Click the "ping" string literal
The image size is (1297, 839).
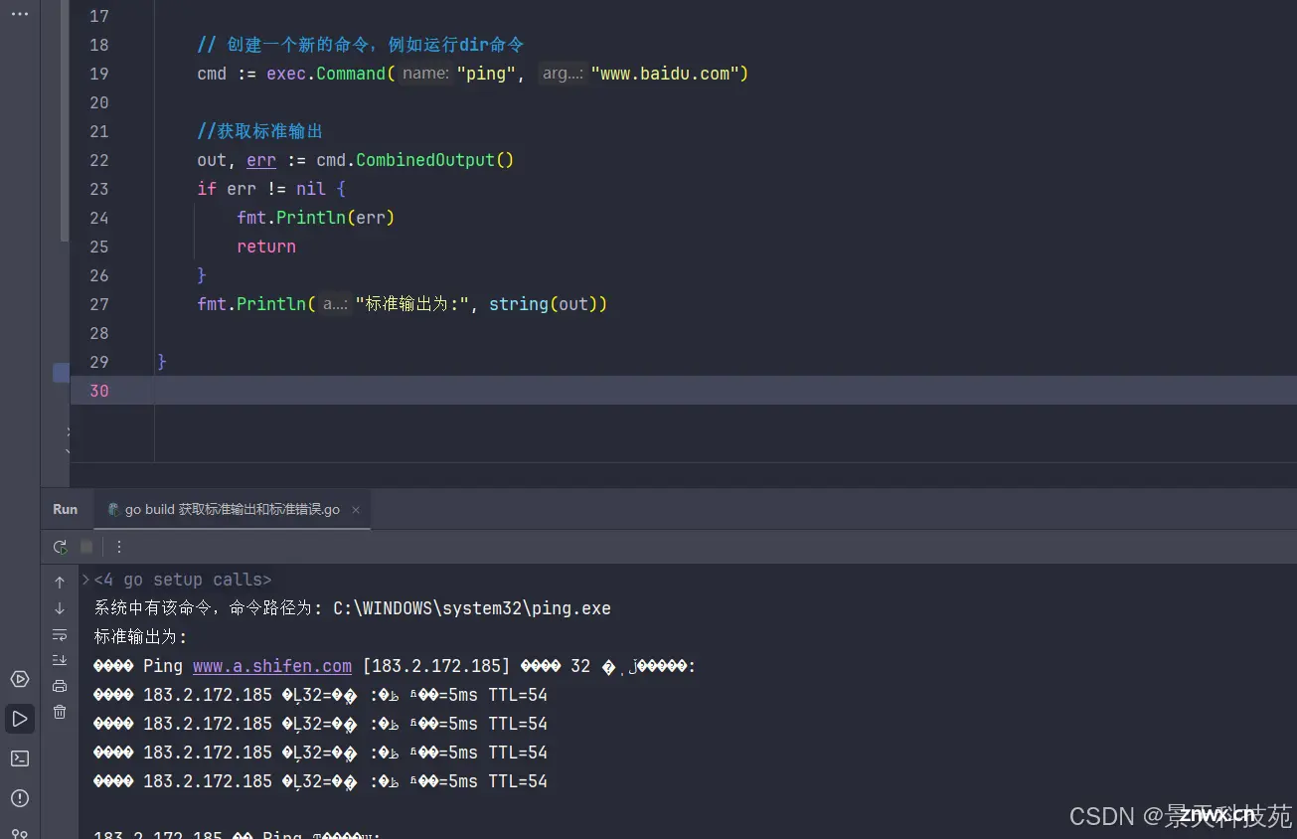[x=486, y=74]
